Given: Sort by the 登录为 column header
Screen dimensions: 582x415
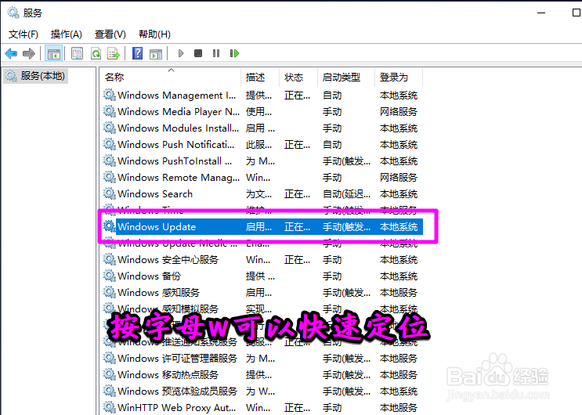Looking at the screenshot, I should (399, 78).
